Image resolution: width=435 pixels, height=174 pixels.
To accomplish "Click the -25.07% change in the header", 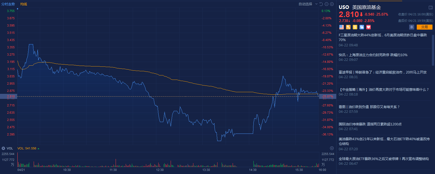I will [382, 14].
